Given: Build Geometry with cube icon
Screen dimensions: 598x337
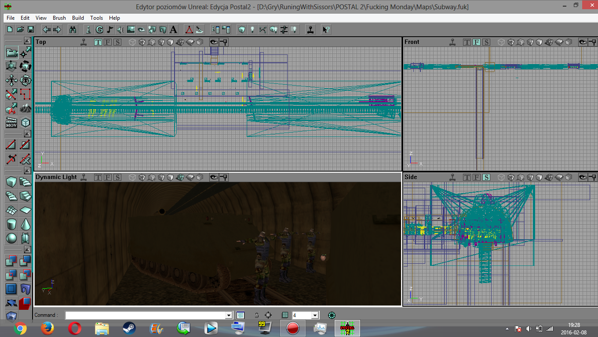Looking at the screenshot, I should click(241, 29).
